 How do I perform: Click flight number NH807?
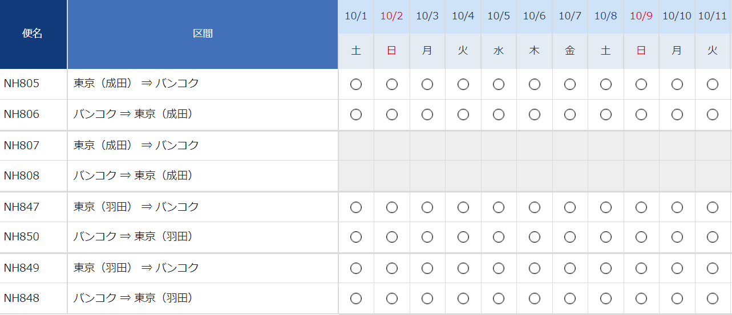22,145
